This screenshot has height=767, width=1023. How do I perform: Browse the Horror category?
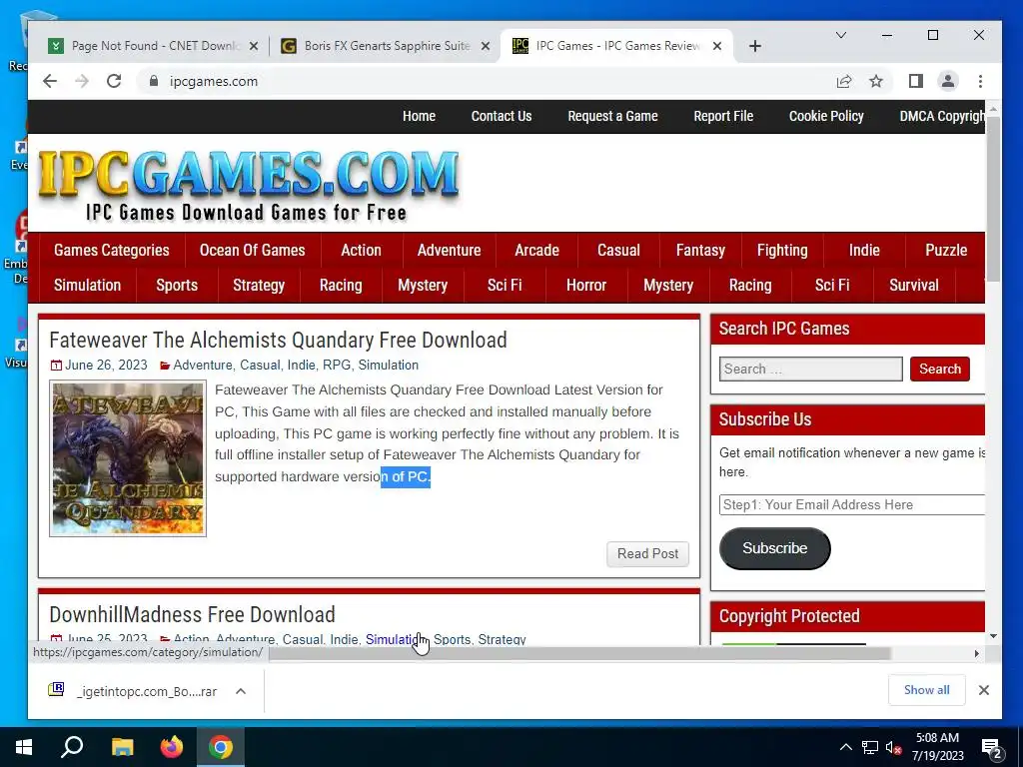coord(585,285)
